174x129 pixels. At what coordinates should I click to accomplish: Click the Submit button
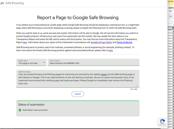click(78, 94)
